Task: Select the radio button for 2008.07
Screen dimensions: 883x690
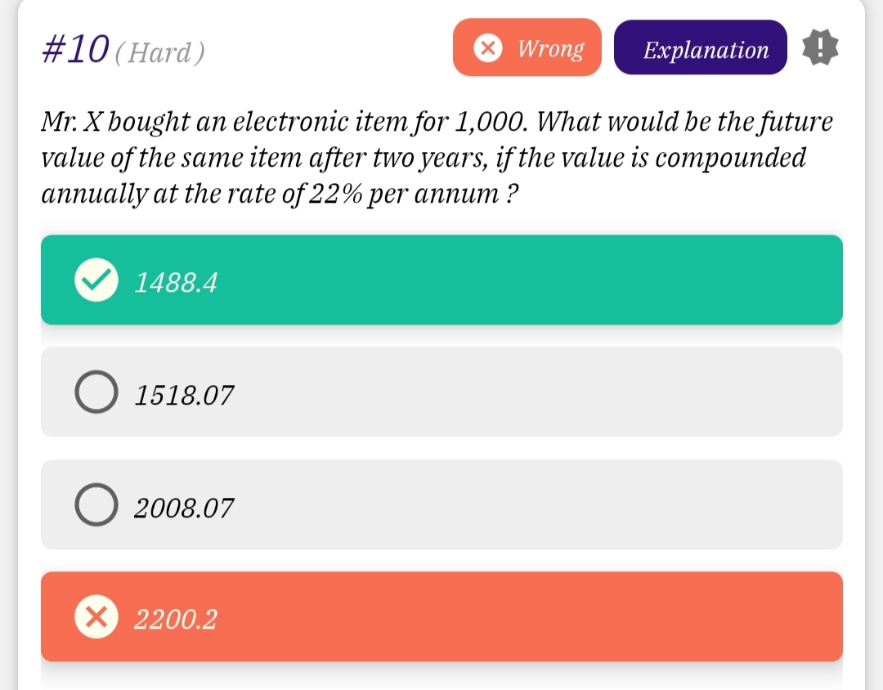Action: [x=96, y=505]
